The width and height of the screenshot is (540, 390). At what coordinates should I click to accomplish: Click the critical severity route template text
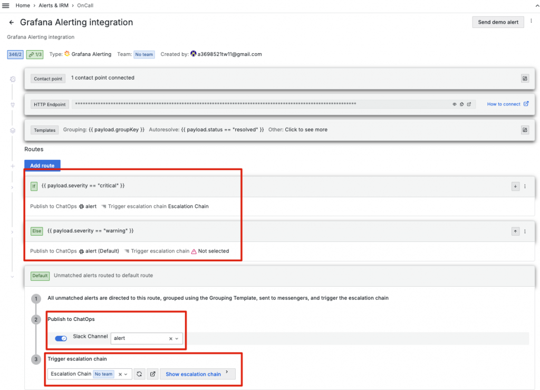(83, 186)
